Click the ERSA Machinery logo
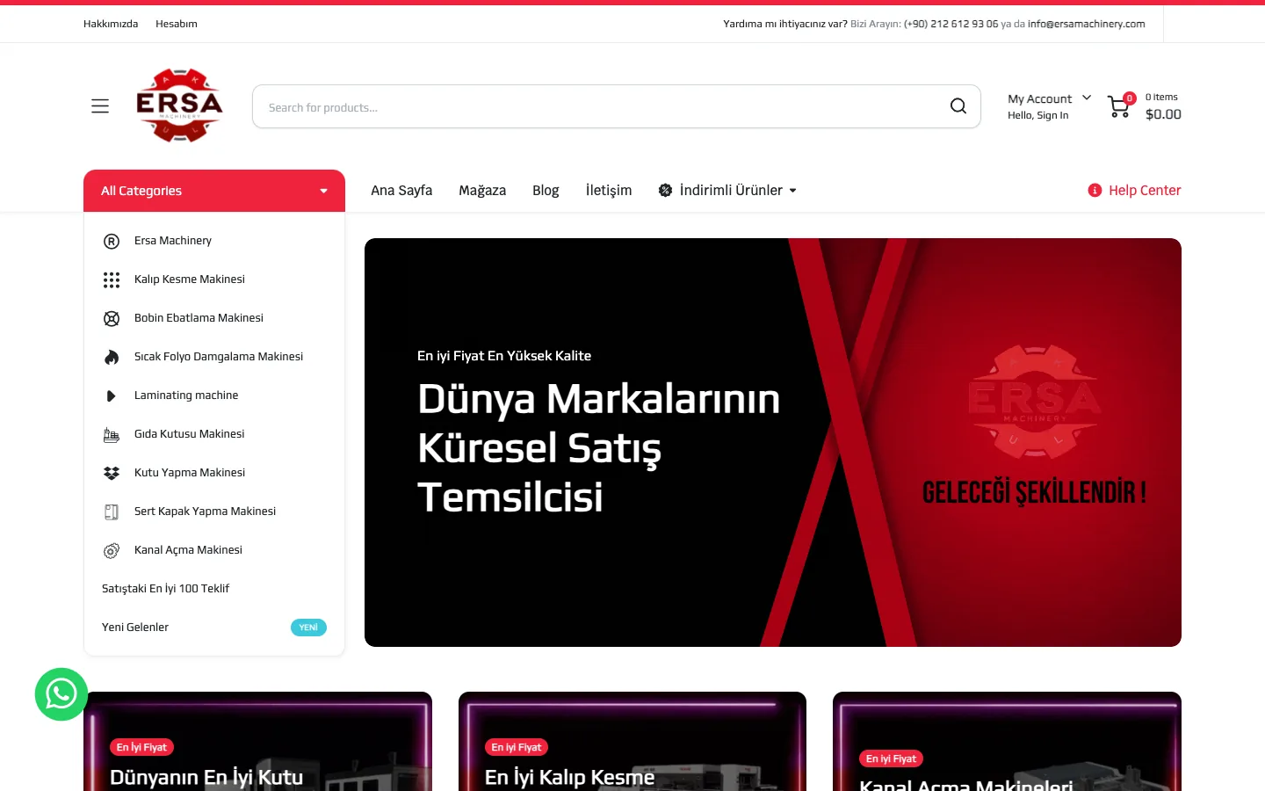 pos(179,105)
